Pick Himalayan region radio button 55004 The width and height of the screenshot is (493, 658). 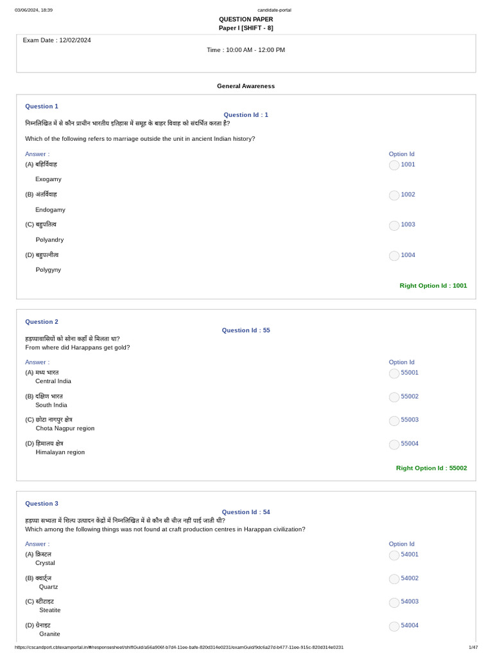pyautogui.click(x=394, y=445)
